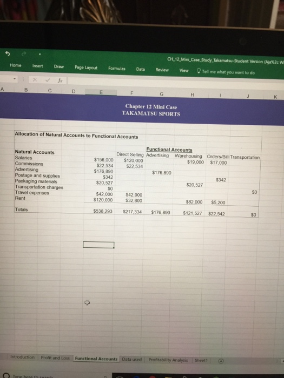
Task: Click the formula bar Cancel X icon
Action: pyautogui.click(x=35, y=79)
